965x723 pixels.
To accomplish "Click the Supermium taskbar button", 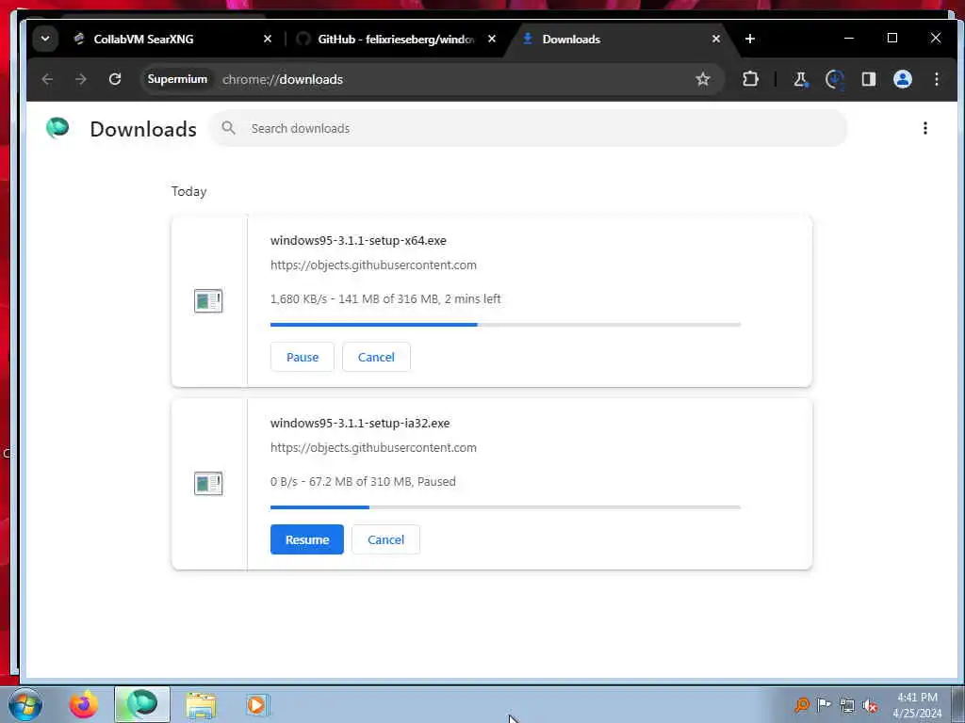I will (x=142, y=704).
